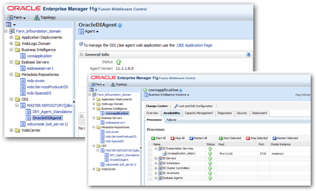Switch to the Capacity Management tab

[199, 113]
